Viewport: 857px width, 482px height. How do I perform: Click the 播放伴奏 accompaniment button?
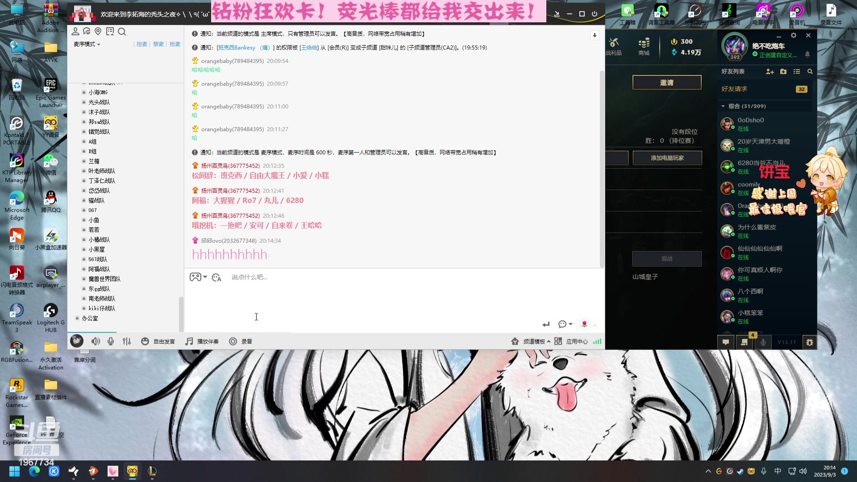[x=202, y=341]
